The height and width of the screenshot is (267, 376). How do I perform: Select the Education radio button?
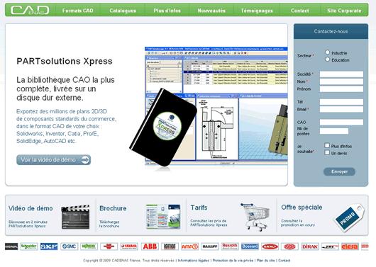pyautogui.click(x=327, y=59)
